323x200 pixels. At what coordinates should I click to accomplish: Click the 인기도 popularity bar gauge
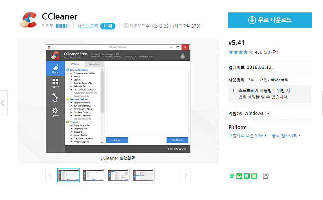(63, 26)
